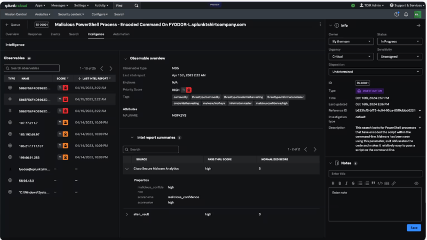Sort observables by Score column
The width and height of the screenshot is (427, 240).
[x=62, y=78]
